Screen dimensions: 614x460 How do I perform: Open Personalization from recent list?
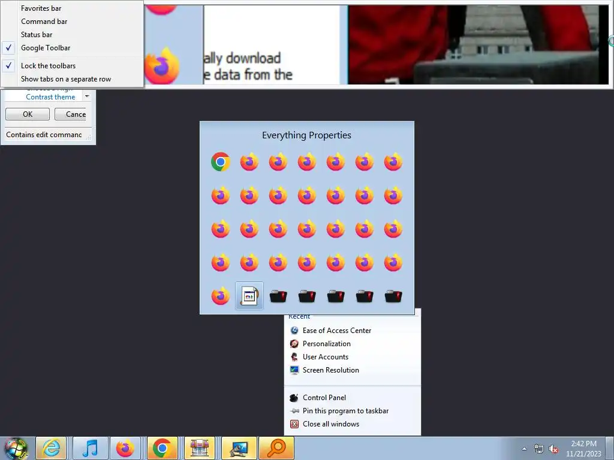point(353,344)
